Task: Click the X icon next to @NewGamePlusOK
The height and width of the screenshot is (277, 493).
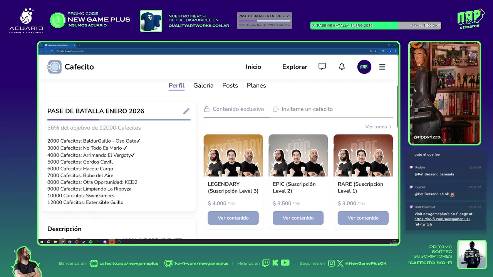Action: [x=340, y=263]
